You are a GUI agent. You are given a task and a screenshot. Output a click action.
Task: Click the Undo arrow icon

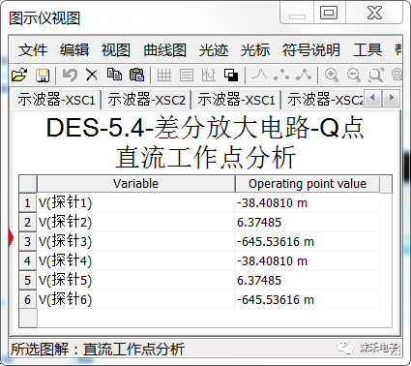(x=70, y=76)
